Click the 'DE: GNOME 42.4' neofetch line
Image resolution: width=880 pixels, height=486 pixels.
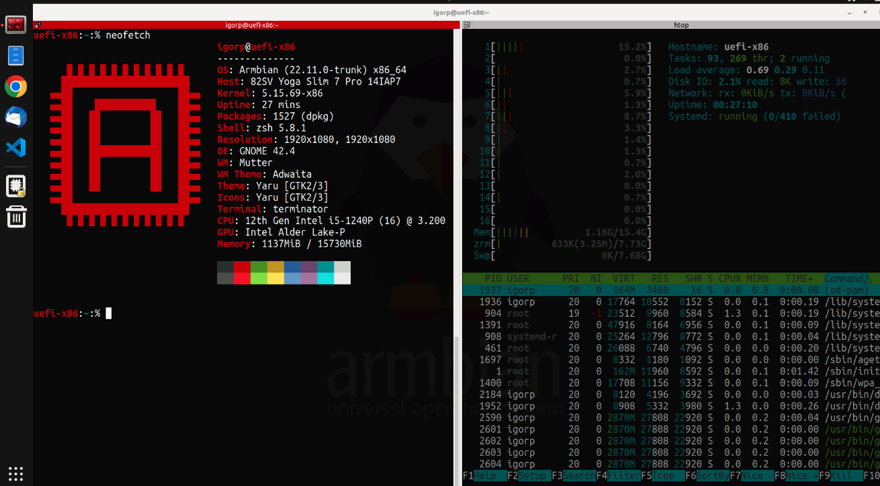(x=256, y=151)
